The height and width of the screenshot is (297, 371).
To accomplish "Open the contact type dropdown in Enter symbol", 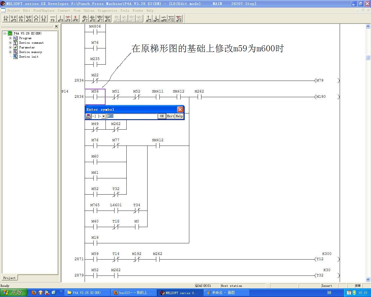I will pos(103,116).
